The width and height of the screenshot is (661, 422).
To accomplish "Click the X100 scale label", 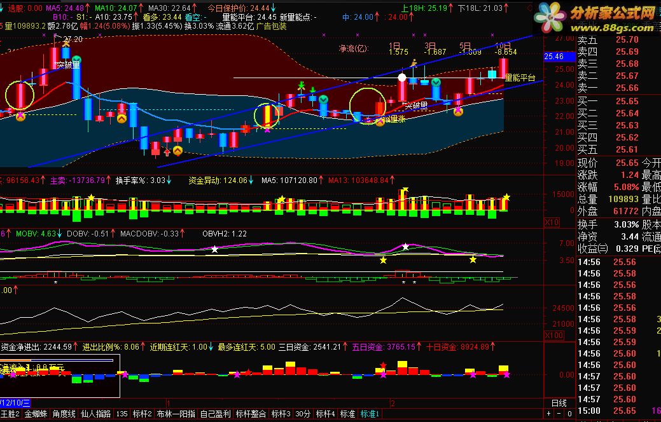I will tap(554, 335).
